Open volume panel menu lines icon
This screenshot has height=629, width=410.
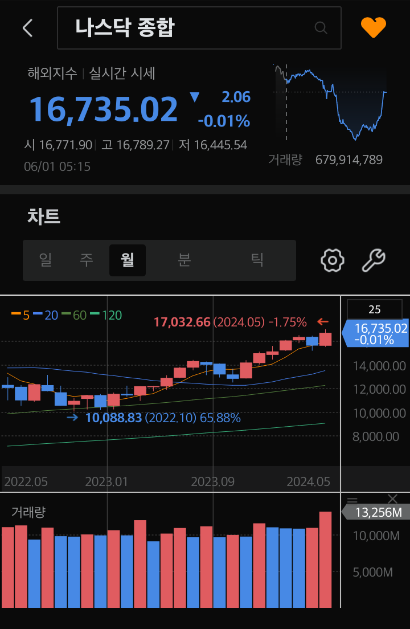click(x=352, y=500)
